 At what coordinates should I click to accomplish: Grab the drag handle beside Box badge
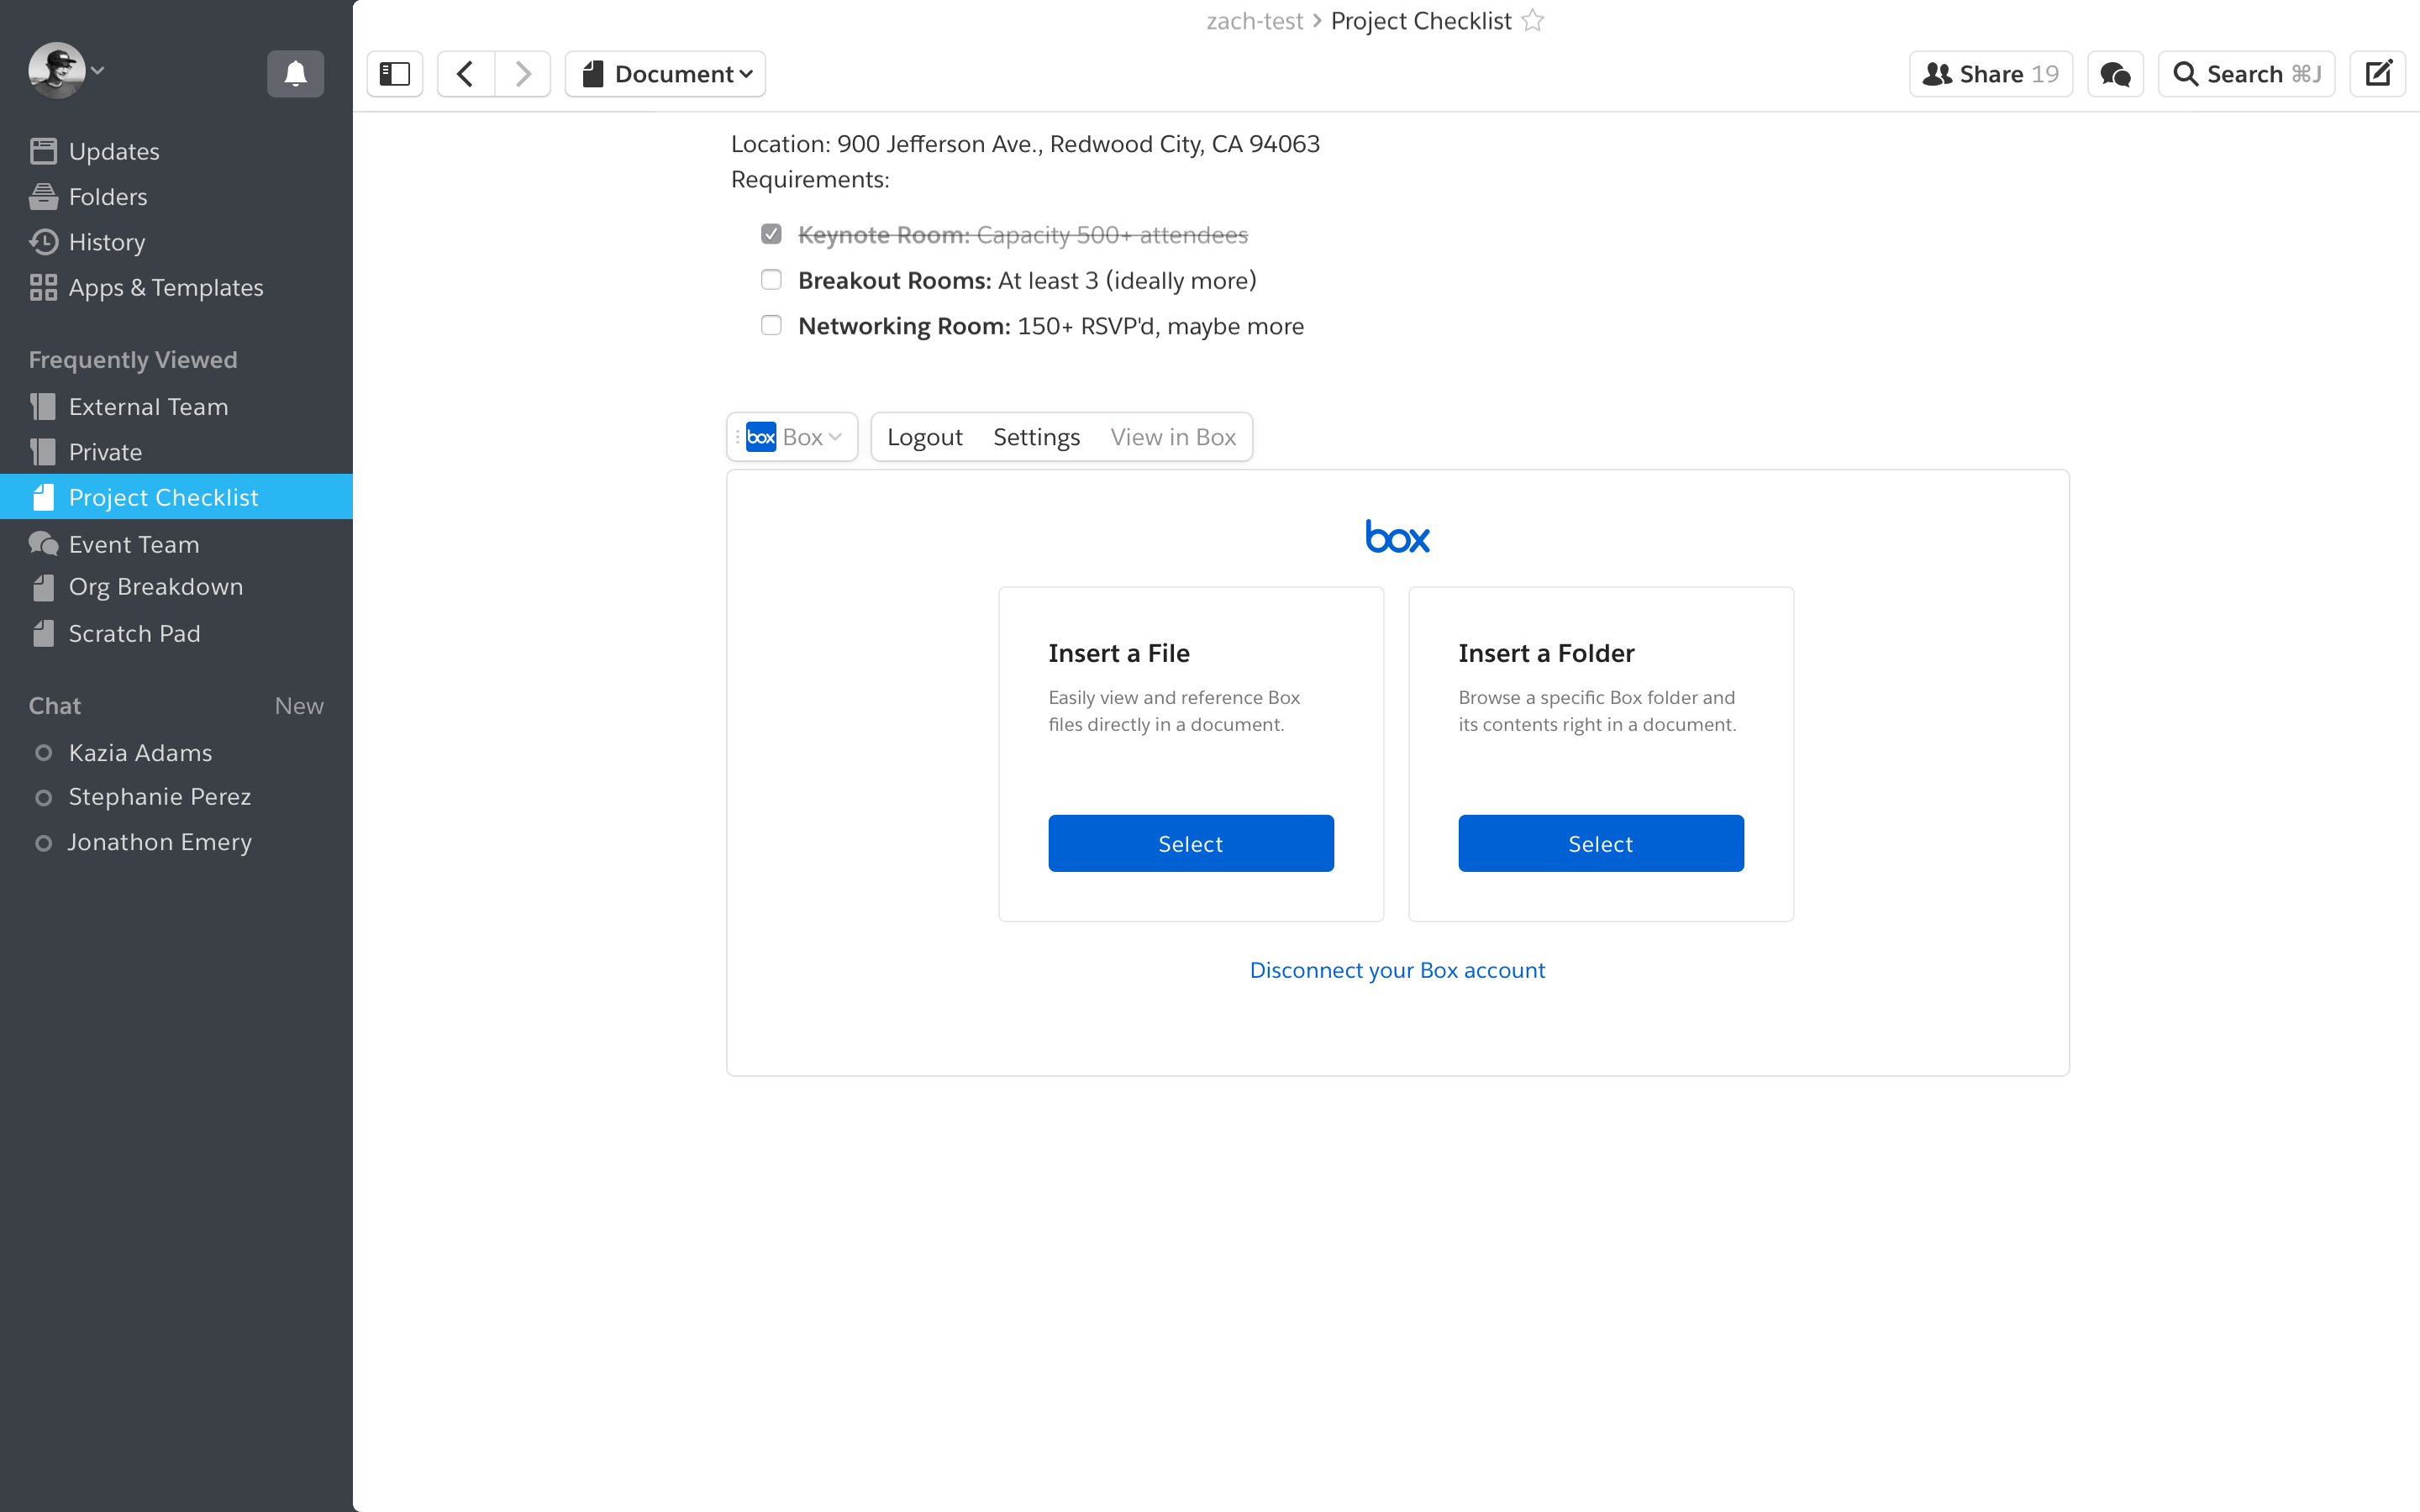pyautogui.click(x=738, y=437)
